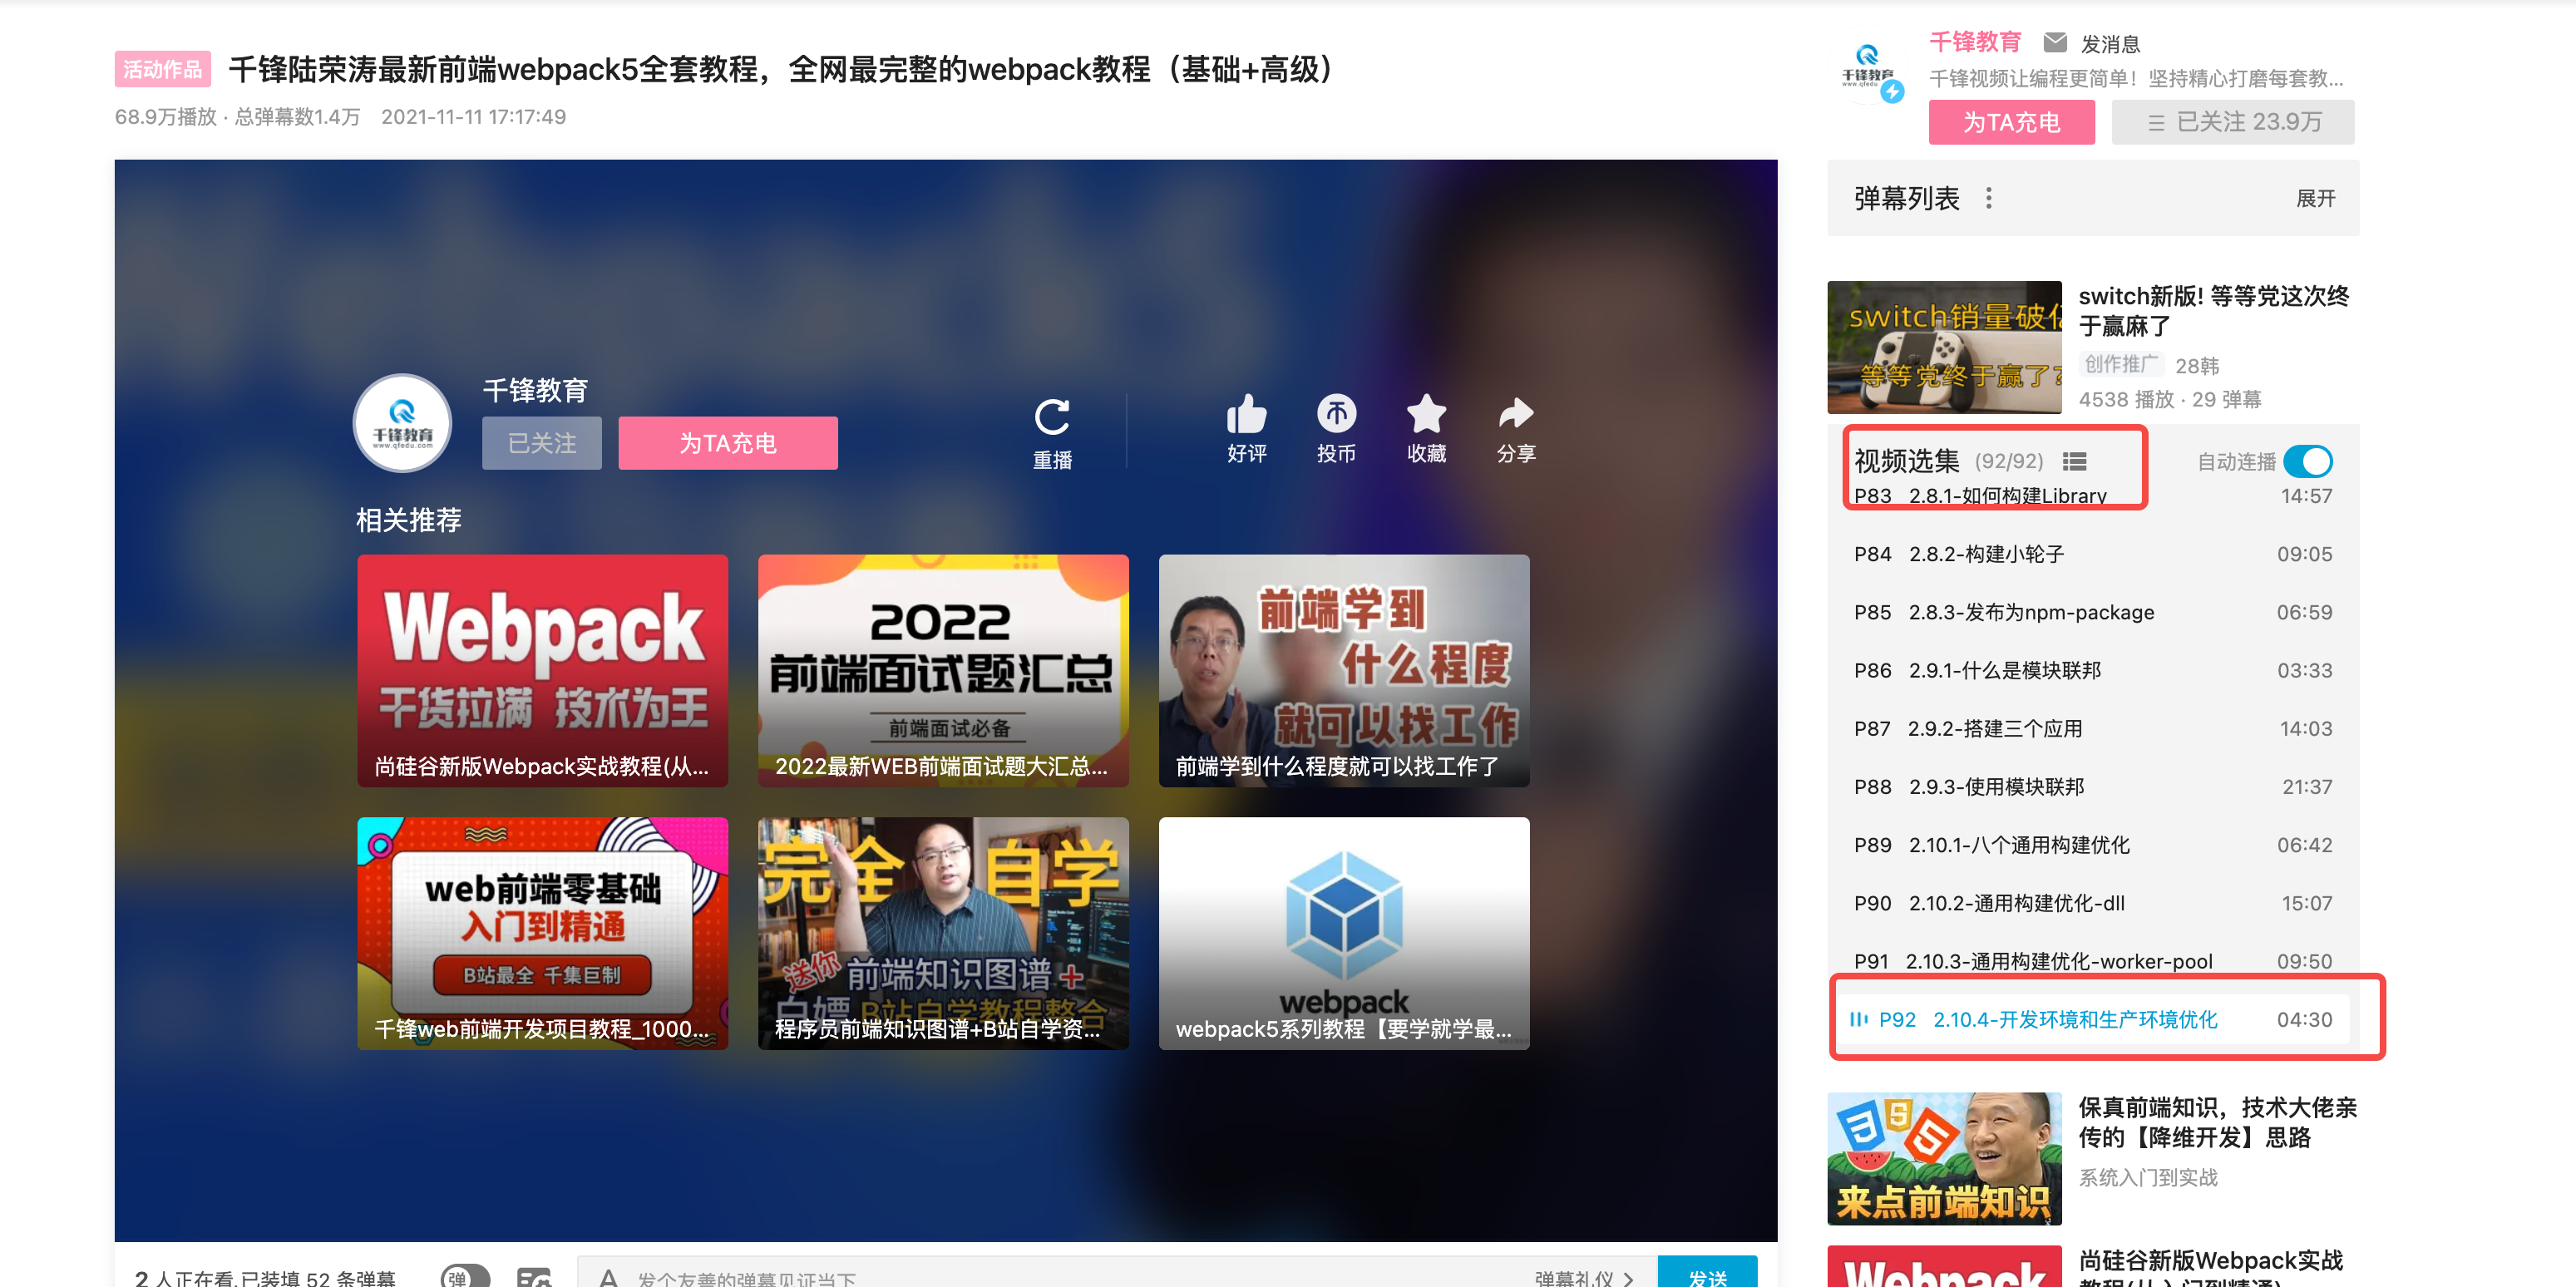Click the 68.9万播放 view count text
Image resolution: width=2576 pixels, height=1287 pixels.
[x=165, y=117]
